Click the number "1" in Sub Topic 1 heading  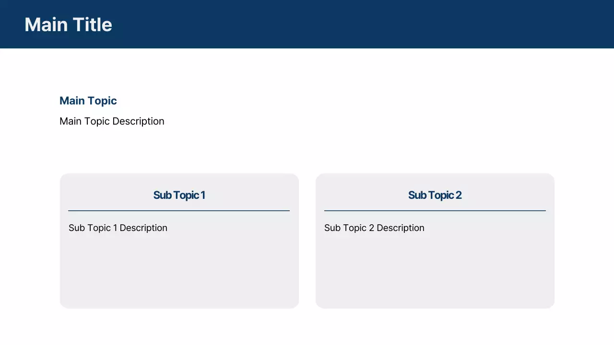tap(203, 195)
